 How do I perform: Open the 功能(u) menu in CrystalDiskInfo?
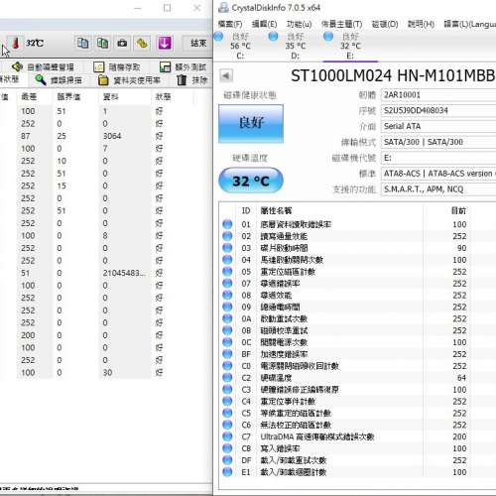click(299, 24)
